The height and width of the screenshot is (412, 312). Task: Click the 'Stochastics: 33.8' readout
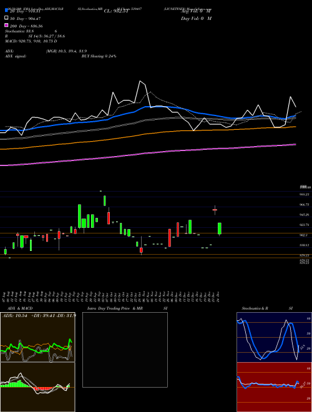click(19, 31)
